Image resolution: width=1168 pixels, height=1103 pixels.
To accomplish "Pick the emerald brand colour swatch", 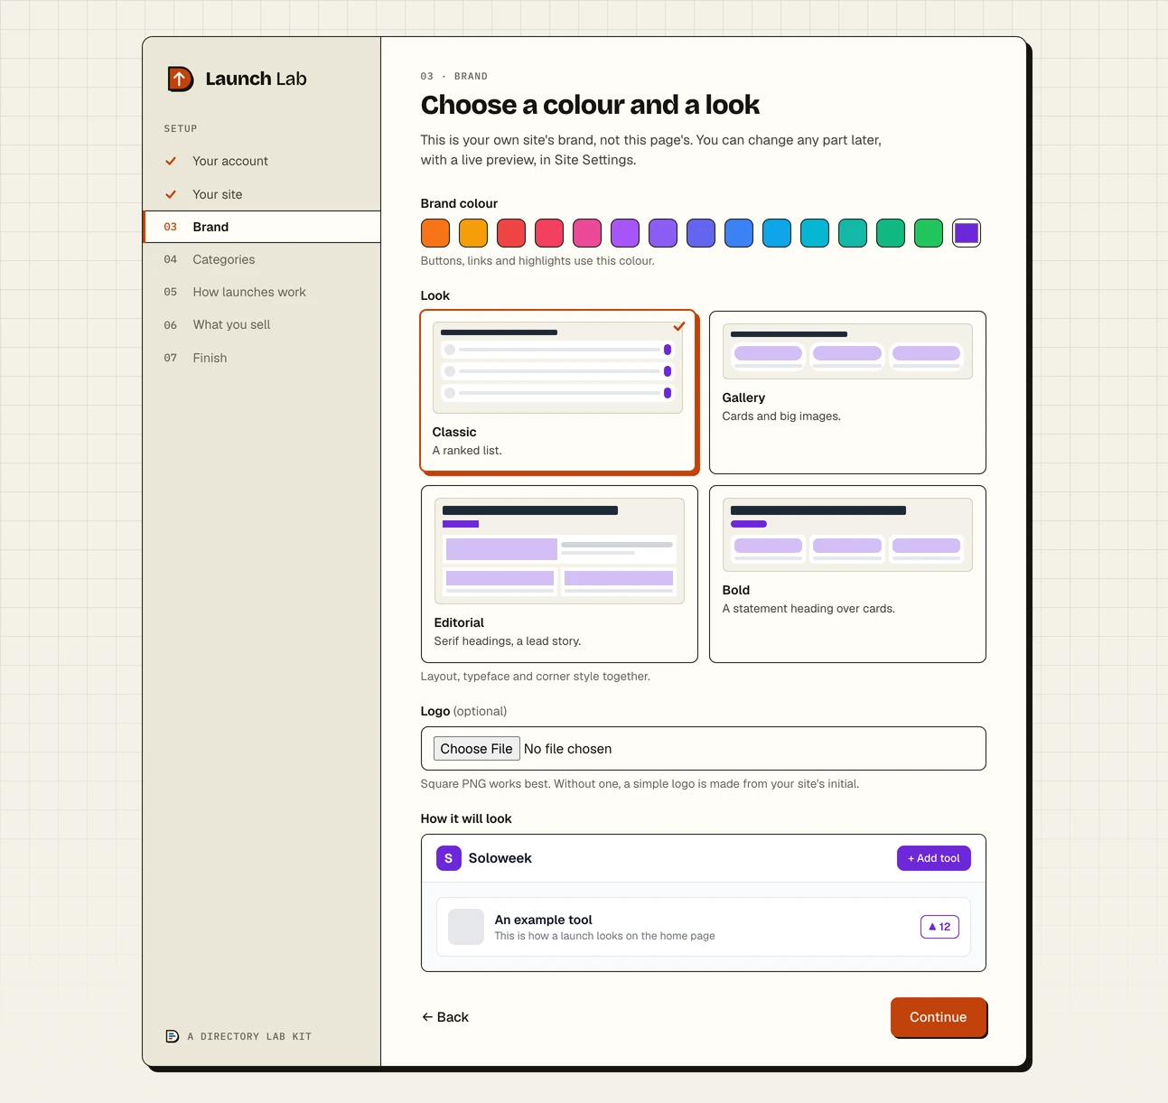I will pos(891,233).
